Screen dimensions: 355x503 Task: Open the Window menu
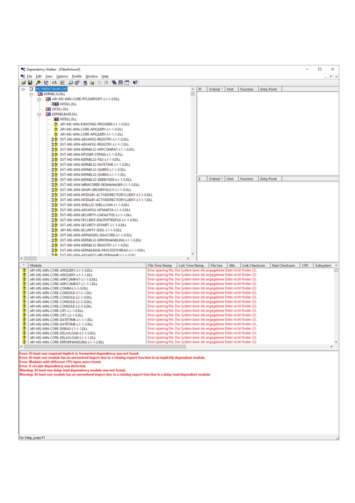click(92, 76)
